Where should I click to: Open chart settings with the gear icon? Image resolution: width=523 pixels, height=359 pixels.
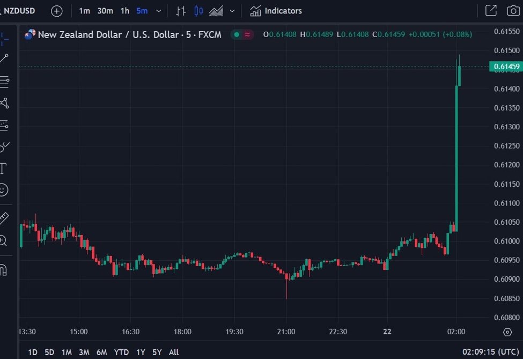coord(507,332)
